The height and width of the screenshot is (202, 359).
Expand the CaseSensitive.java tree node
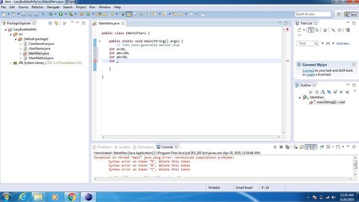pos(21,44)
